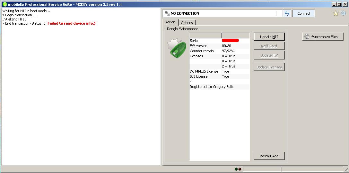Viewport: 349px width, 173px height.
Task: Click the Update Licenses button
Action: click(269, 67)
